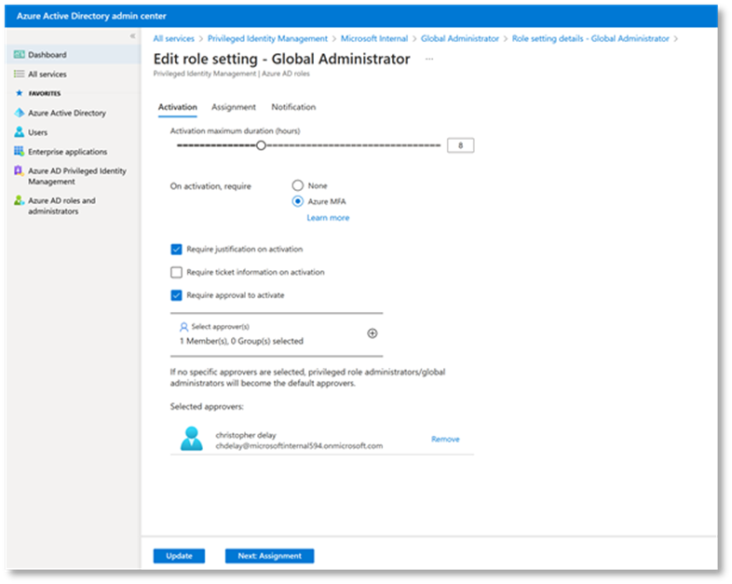732x584 pixels.
Task: Enable Require ticket information on activation
Action: click(x=177, y=272)
